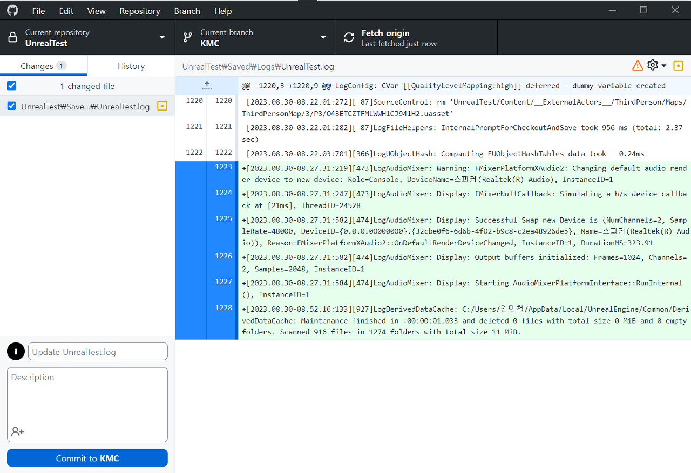Switch to the History tab
Image resolution: width=691 pixels, height=473 pixels.
pyautogui.click(x=131, y=66)
